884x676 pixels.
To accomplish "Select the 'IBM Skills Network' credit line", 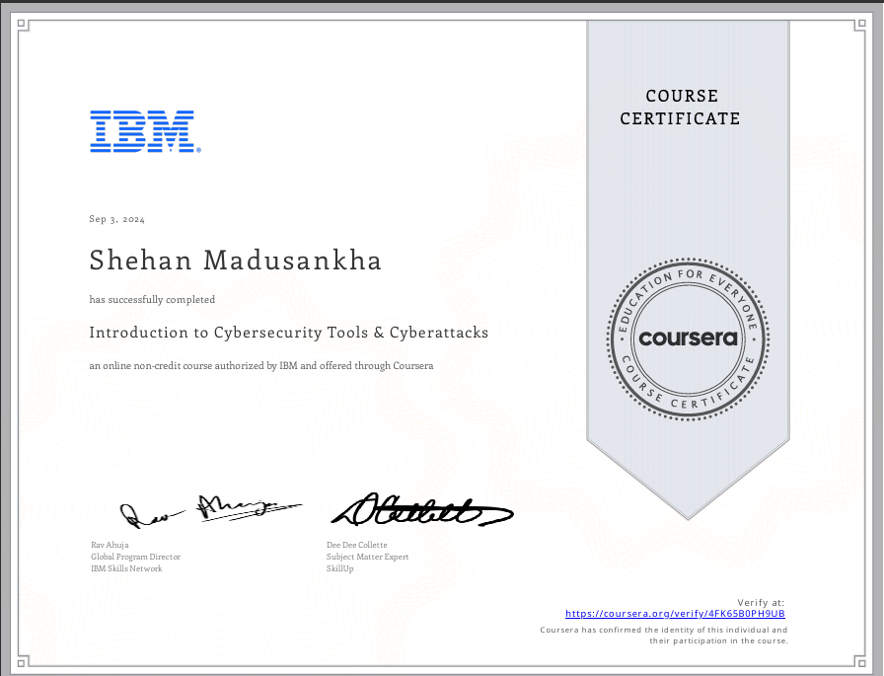I will pos(126,568).
